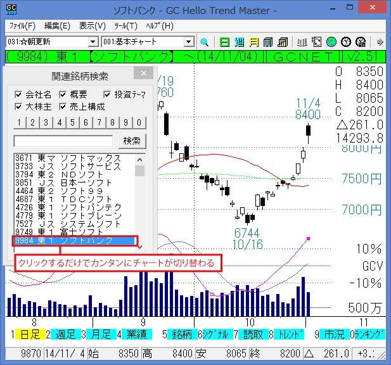The width and height of the screenshot is (391, 365).
Task: Open the ヘルプ(H) menu
Action: point(160,26)
